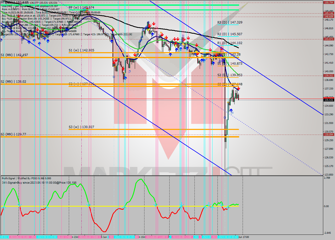This screenshot has height=240, width=335.
Task: Click the R2 (D) 145.507 label
Action: (230, 34)
